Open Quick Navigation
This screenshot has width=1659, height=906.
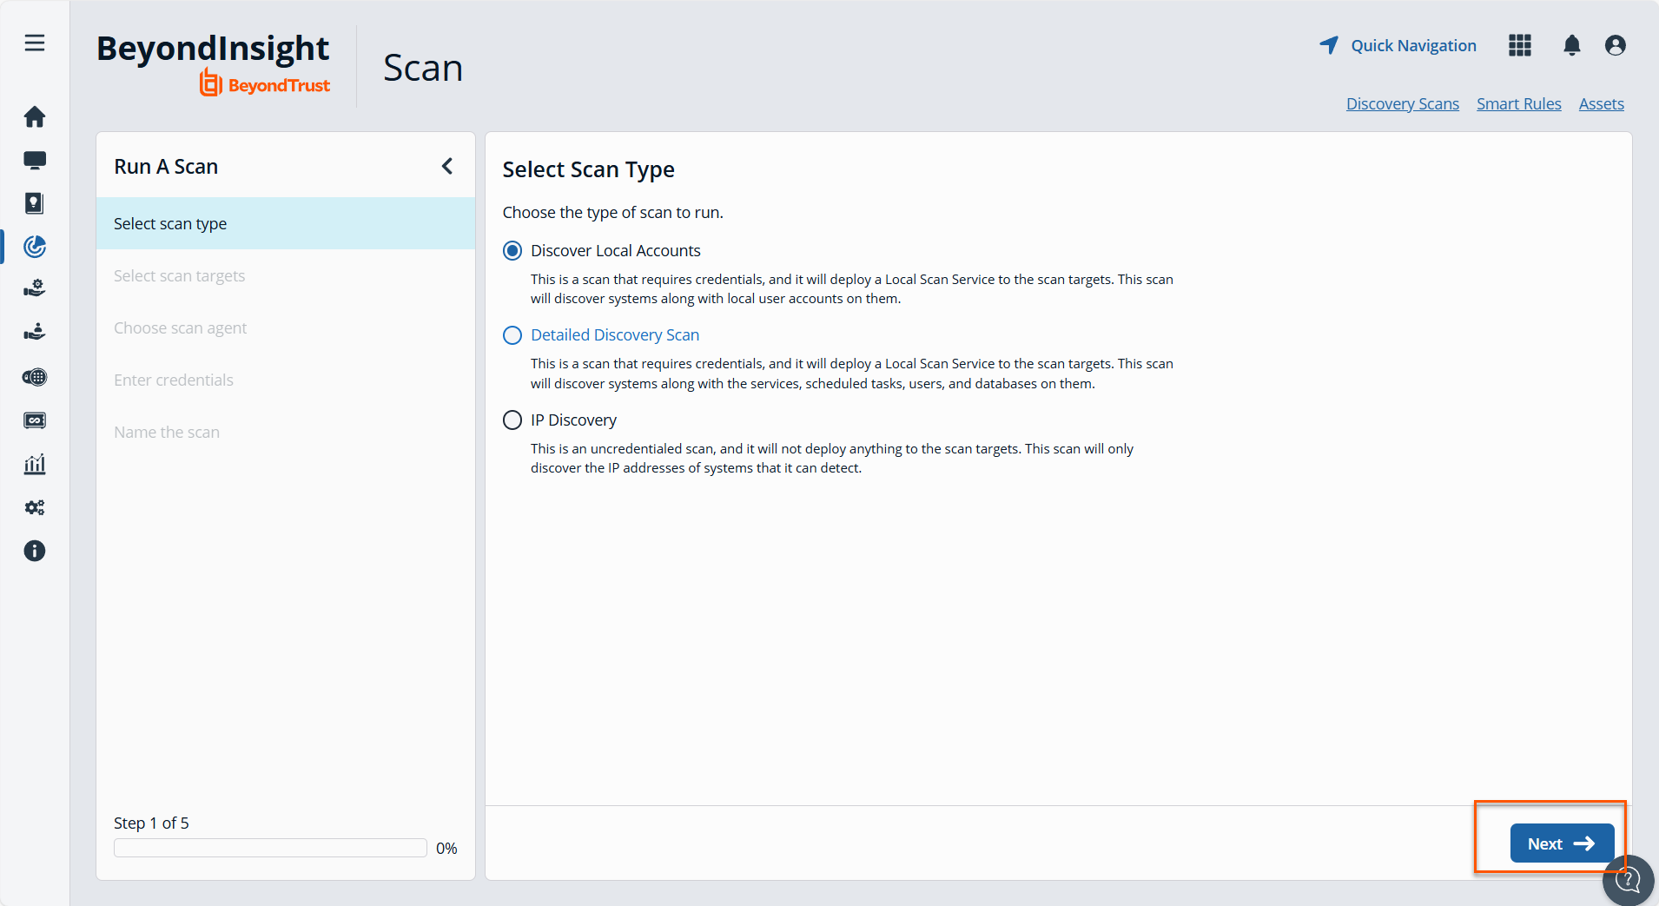tap(1398, 45)
